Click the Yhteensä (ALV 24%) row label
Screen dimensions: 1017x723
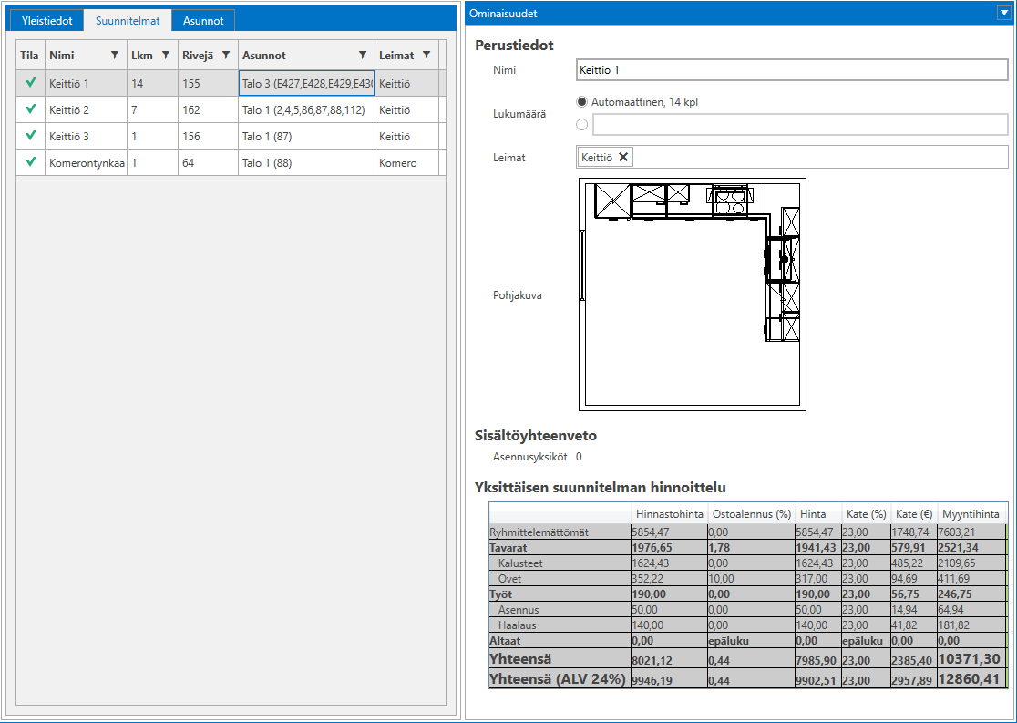(557, 679)
